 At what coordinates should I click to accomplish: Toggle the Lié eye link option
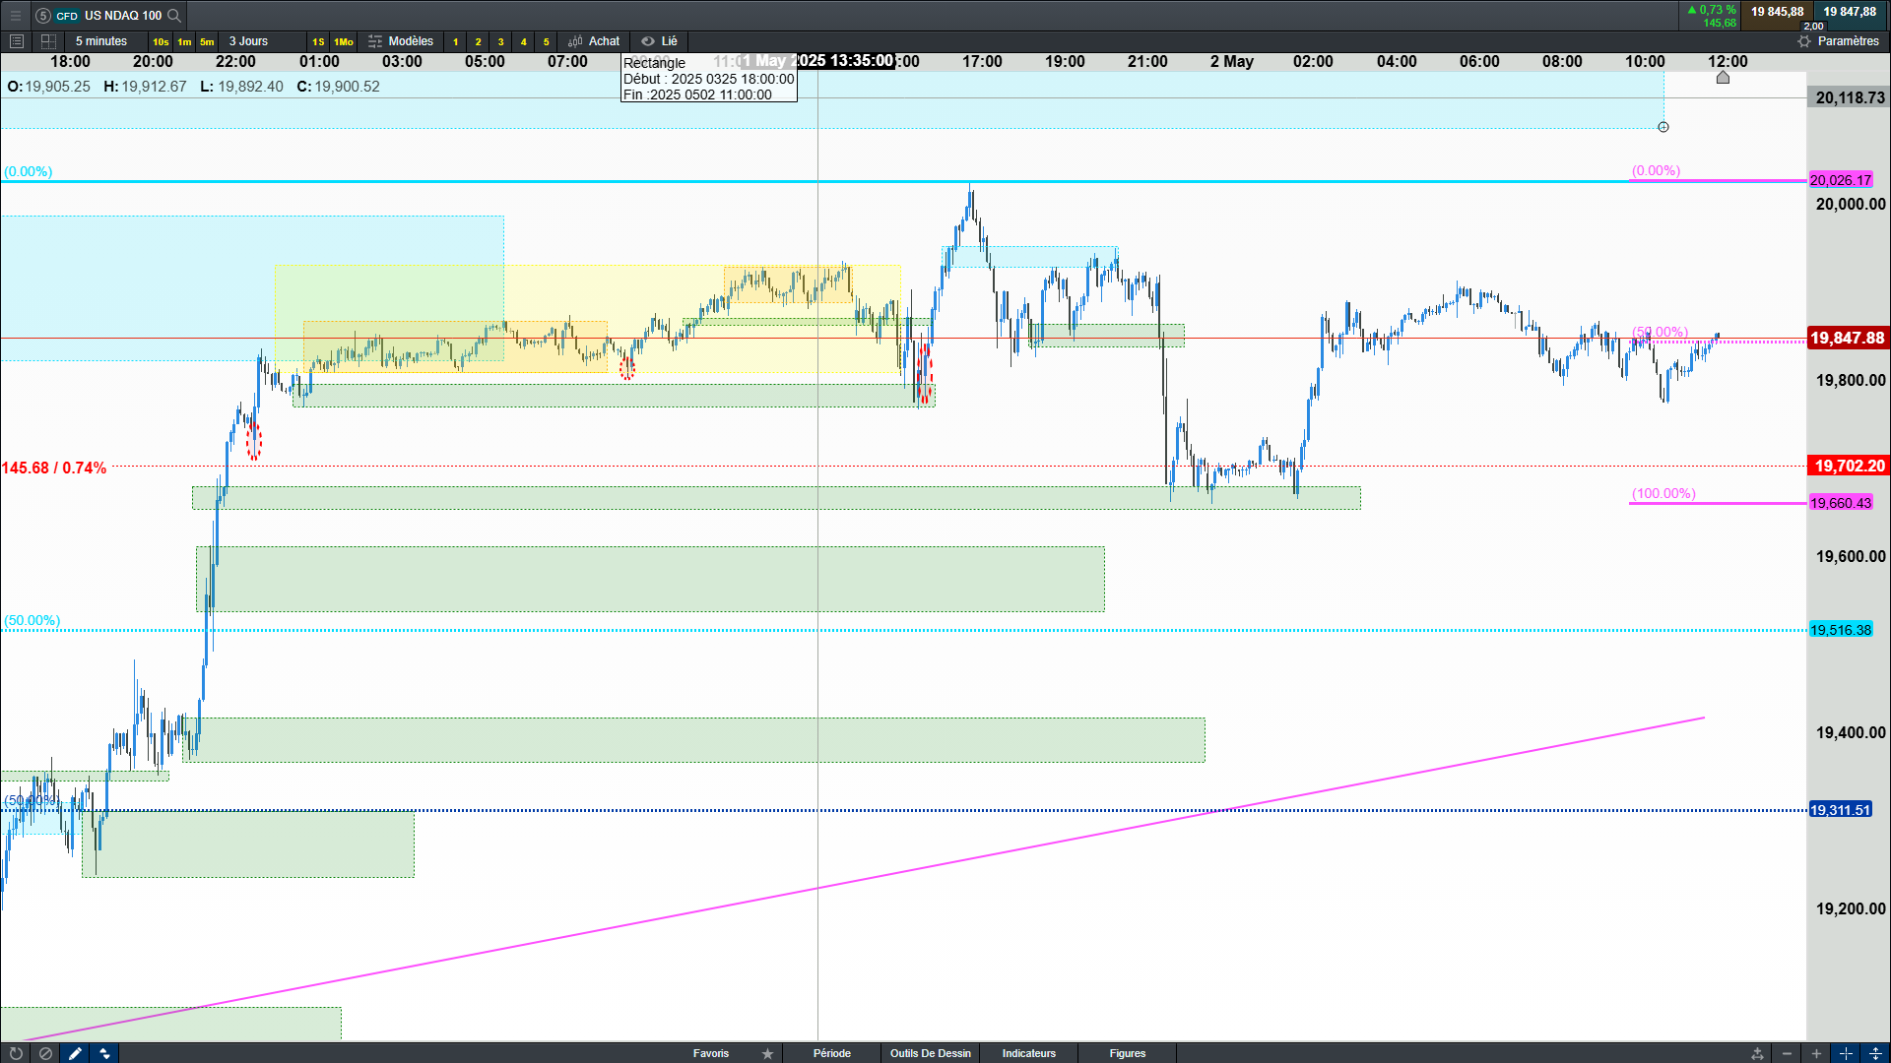[659, 41]
